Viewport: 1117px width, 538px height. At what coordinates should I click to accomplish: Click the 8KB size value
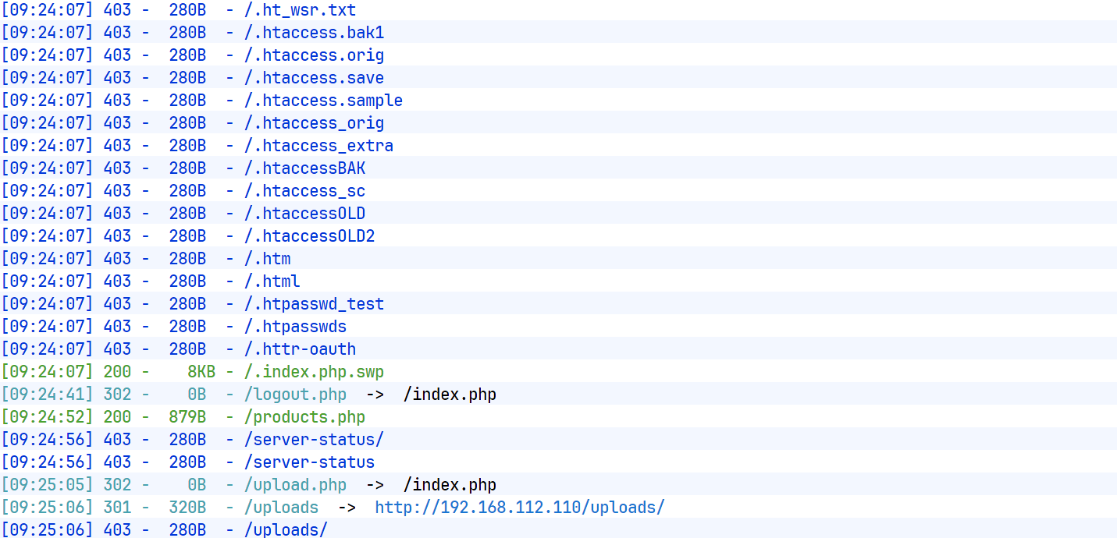(x=201, y=372)
